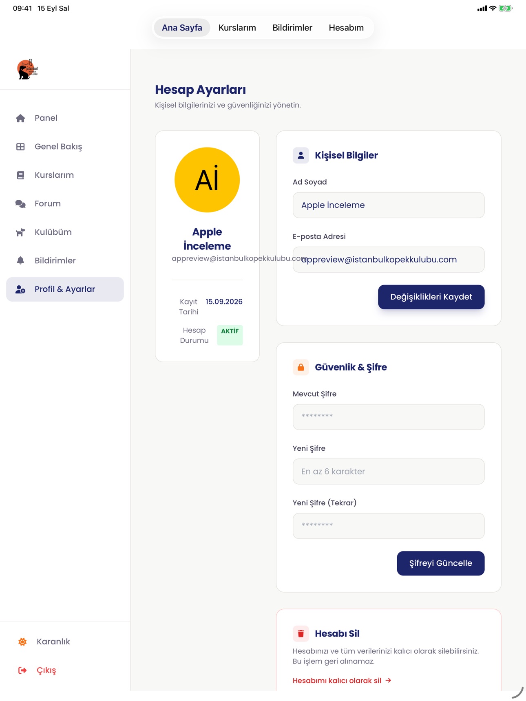Click the Kurslarım book icon in sidebar
This screenshot has height=701, width=526.
click(x=20, y=175)
